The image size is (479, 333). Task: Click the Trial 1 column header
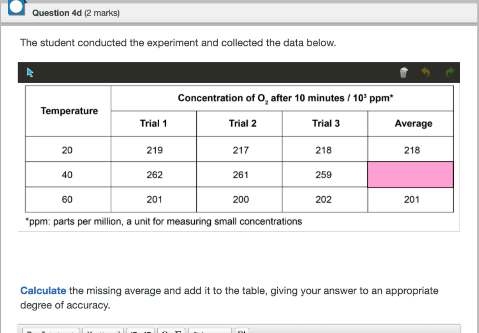153,124
